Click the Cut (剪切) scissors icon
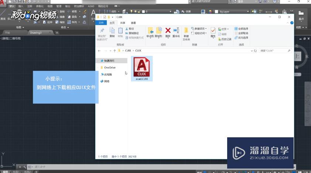This screenshot has height=173, width=311. tap(127, 29)
